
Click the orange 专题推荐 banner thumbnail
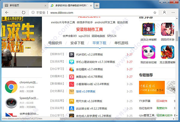pos(152,87)
